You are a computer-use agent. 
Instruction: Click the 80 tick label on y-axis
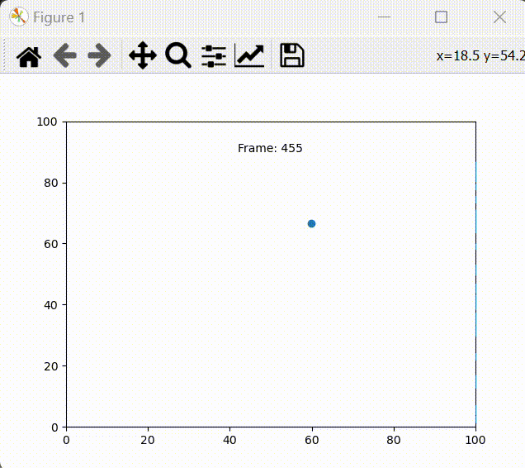pos(50,183)
